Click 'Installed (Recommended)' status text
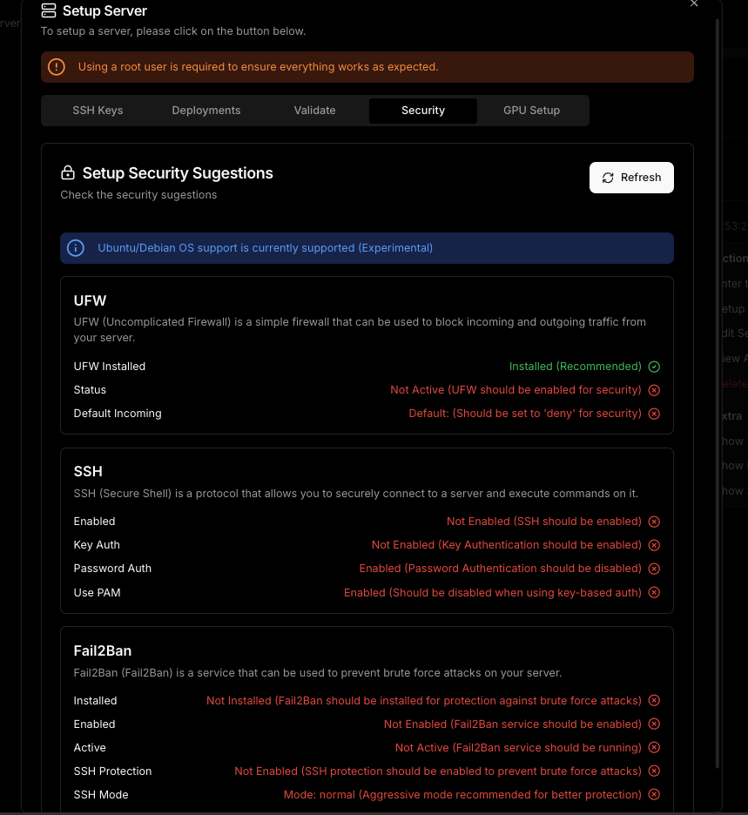 pos(575,367)
